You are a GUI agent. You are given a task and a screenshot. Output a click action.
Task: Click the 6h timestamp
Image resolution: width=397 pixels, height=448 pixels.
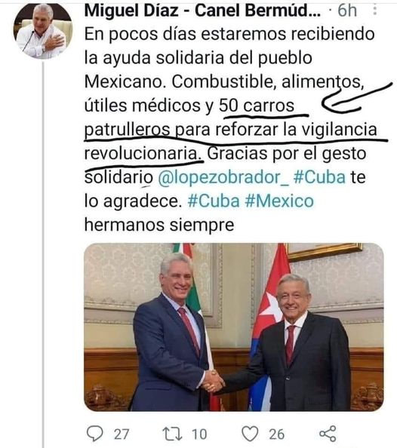pos(347,11)
